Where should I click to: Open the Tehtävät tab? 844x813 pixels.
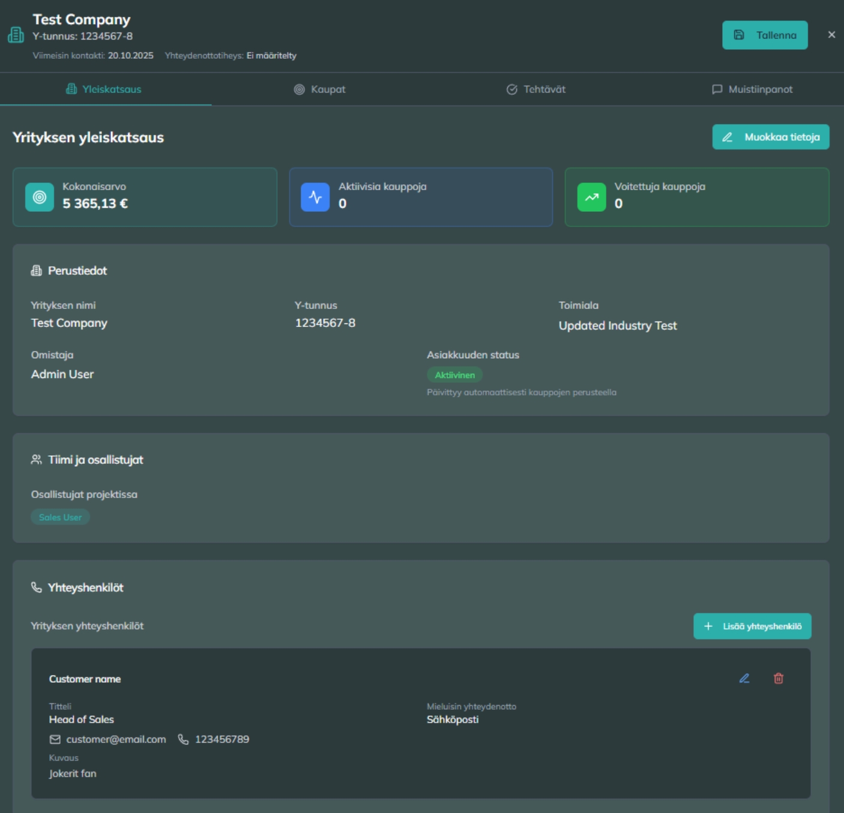tap(536, 89)
